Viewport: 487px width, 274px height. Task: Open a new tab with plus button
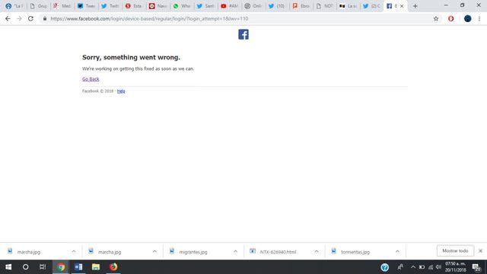[x=415, y=6]
